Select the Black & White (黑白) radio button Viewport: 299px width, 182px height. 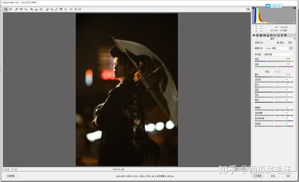coord(287,43)
